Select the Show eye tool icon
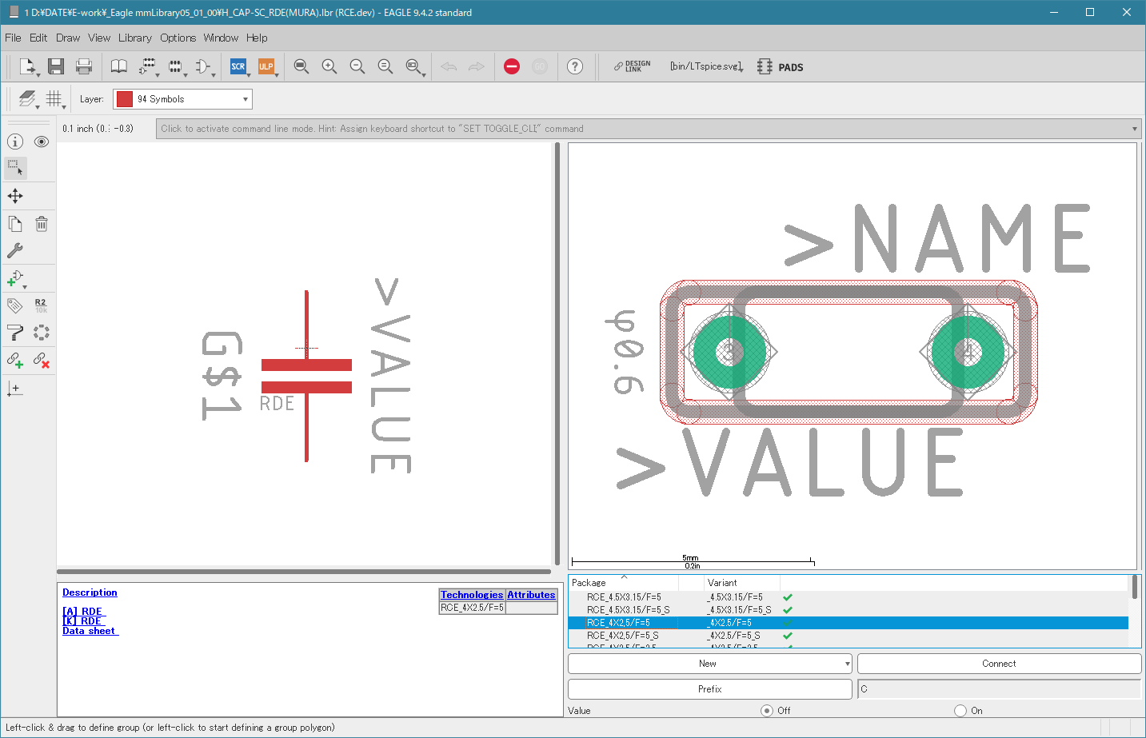This screenshot has width=1146, height=738. (x=42, y=142)
